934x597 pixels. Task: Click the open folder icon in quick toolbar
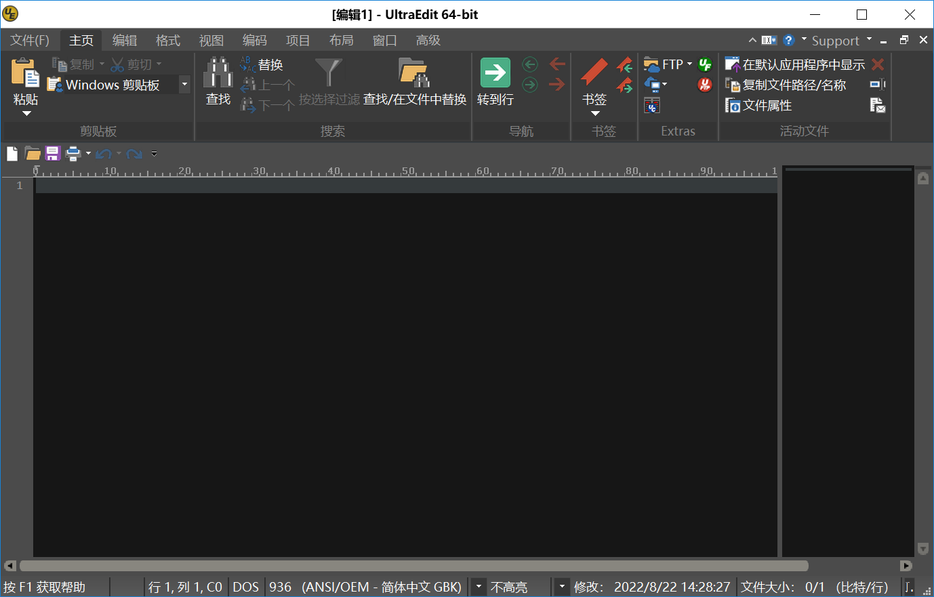point(33,154)
